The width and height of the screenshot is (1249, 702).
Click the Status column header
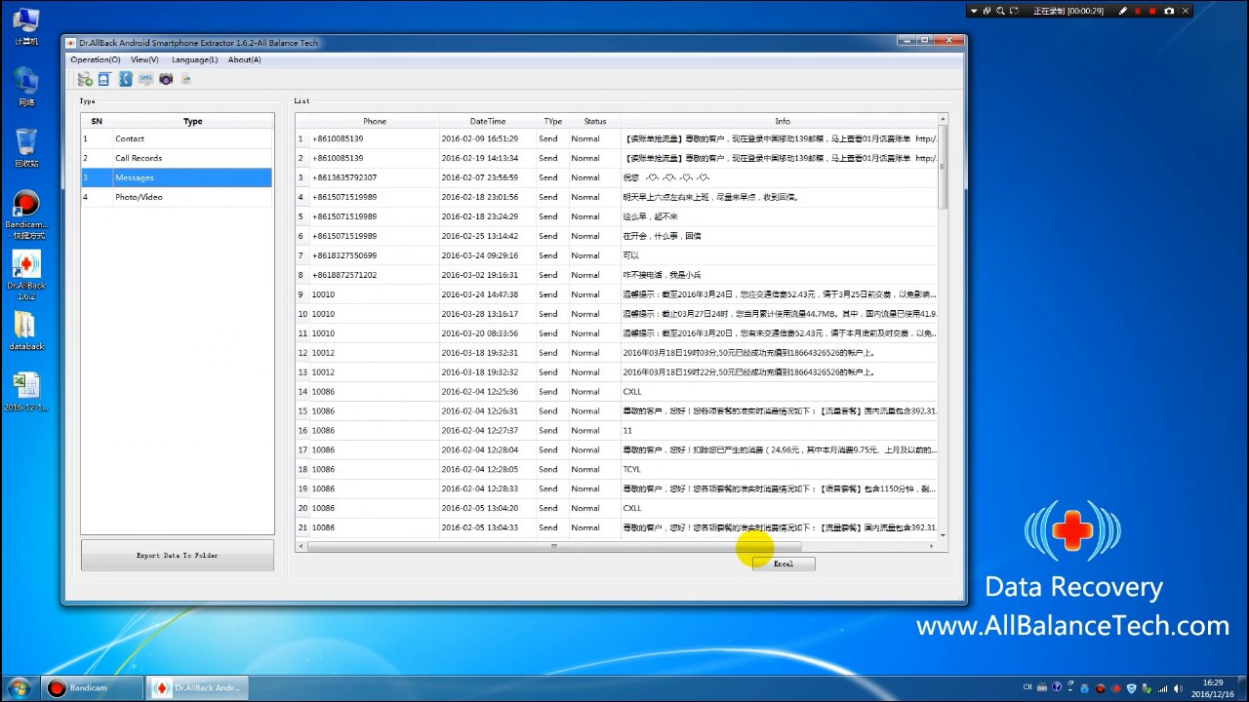(595, 121)
